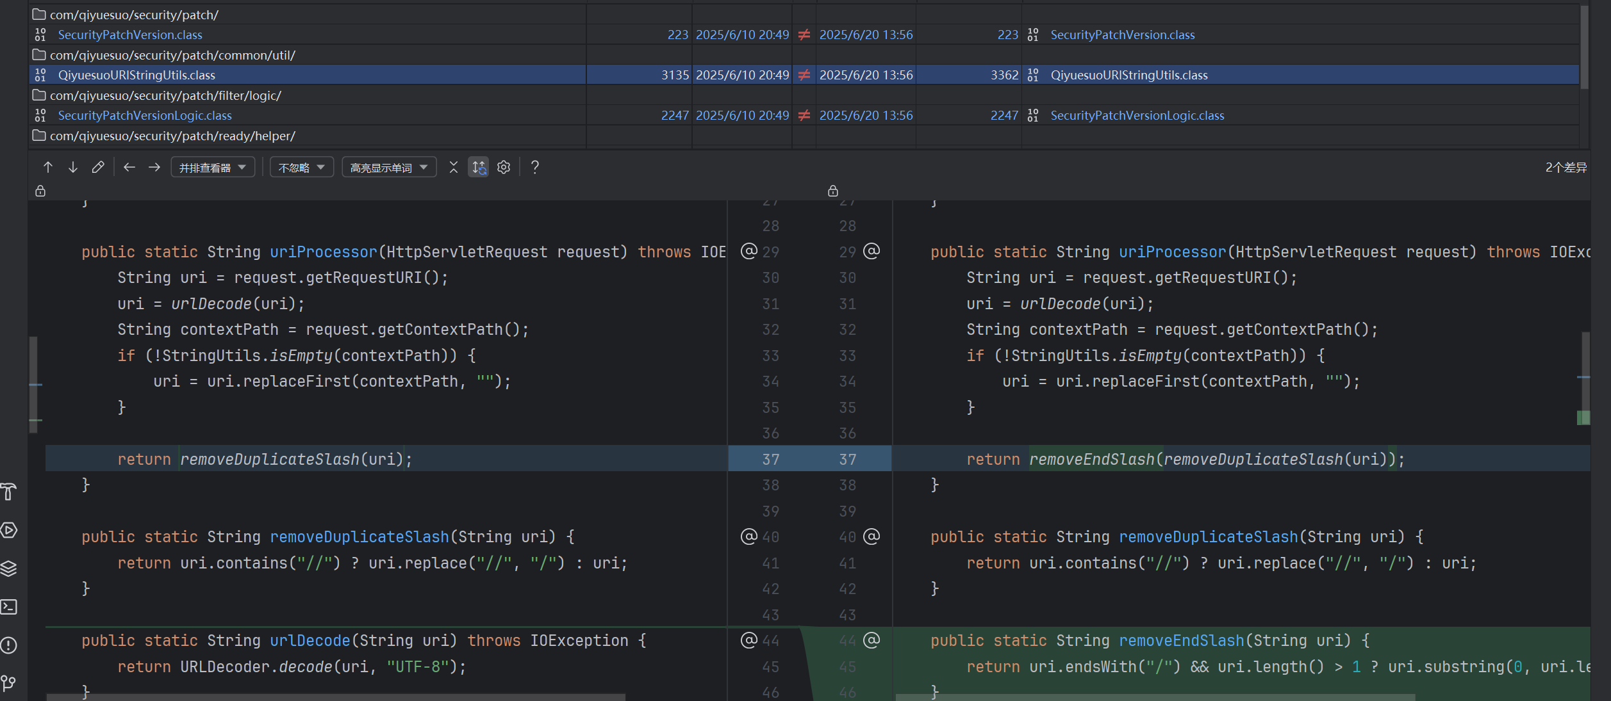
Task: Toggle the left pane lock icon
Action: [x=40, y=191]
